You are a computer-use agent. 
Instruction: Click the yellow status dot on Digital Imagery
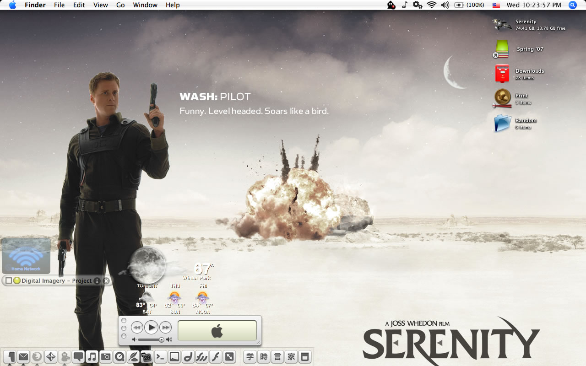coord(17,280)
